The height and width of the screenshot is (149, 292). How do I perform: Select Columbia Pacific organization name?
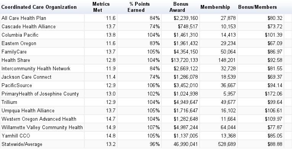pyautogui.click(x=20, y=35)
